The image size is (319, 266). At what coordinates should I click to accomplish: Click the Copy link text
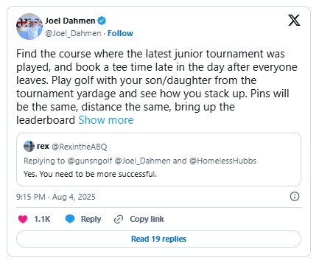[147, 219]
